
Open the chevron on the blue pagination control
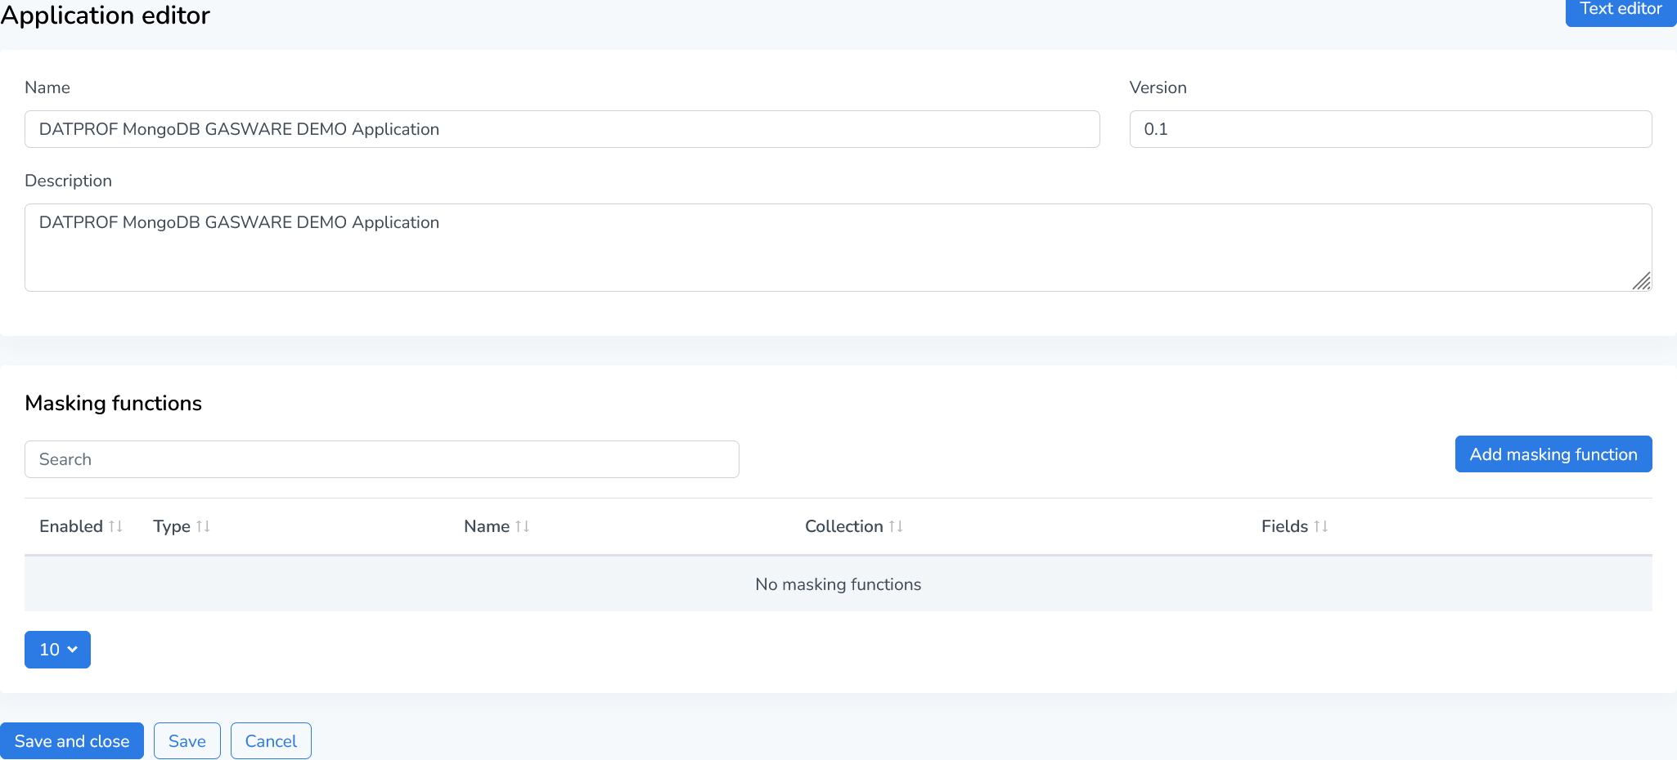pos(72,649)
